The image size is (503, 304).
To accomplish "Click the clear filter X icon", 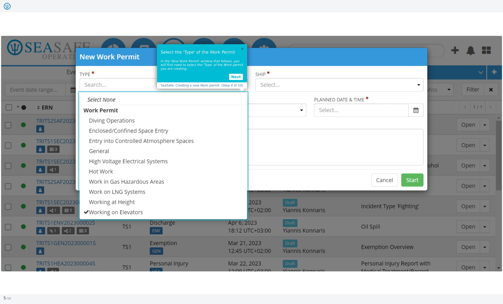I will (x=491, y=90).
